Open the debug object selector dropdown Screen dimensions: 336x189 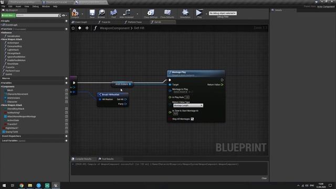223,13
